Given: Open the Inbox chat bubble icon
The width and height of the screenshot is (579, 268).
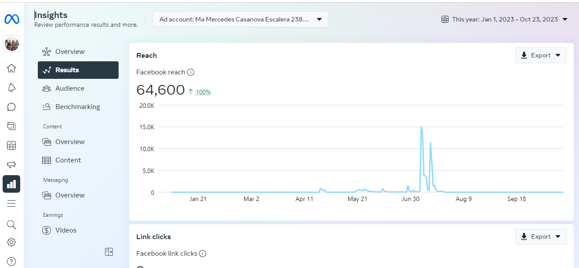Looking at the screenshot, I should (11, 107).
